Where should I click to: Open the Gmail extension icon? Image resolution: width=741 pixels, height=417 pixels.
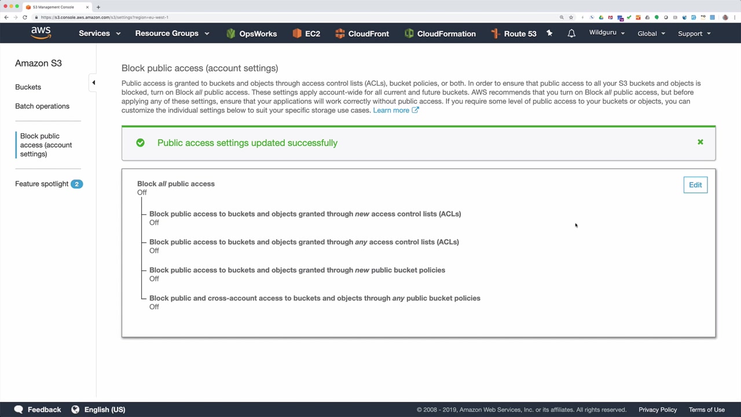pyautogui.click(x=610, y=17)
